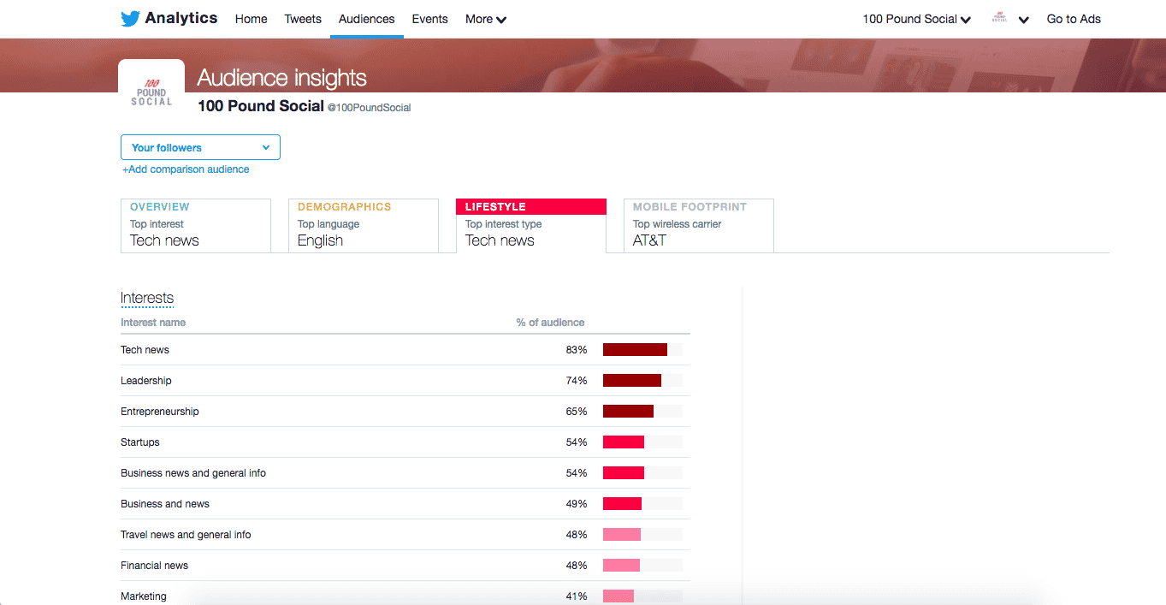Screen dimensions: 1166x605
Task: Click the 49% value for Business and news
Action: 577,504
